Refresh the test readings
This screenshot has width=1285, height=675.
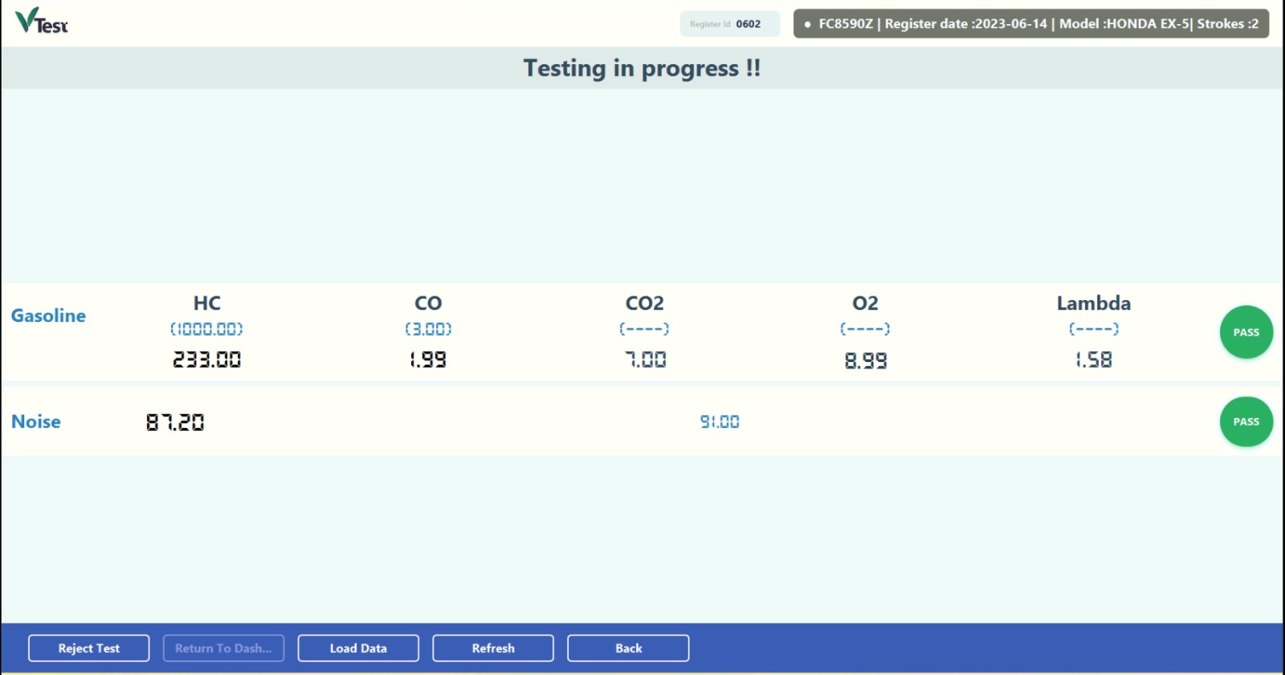(x=493, y=649)
